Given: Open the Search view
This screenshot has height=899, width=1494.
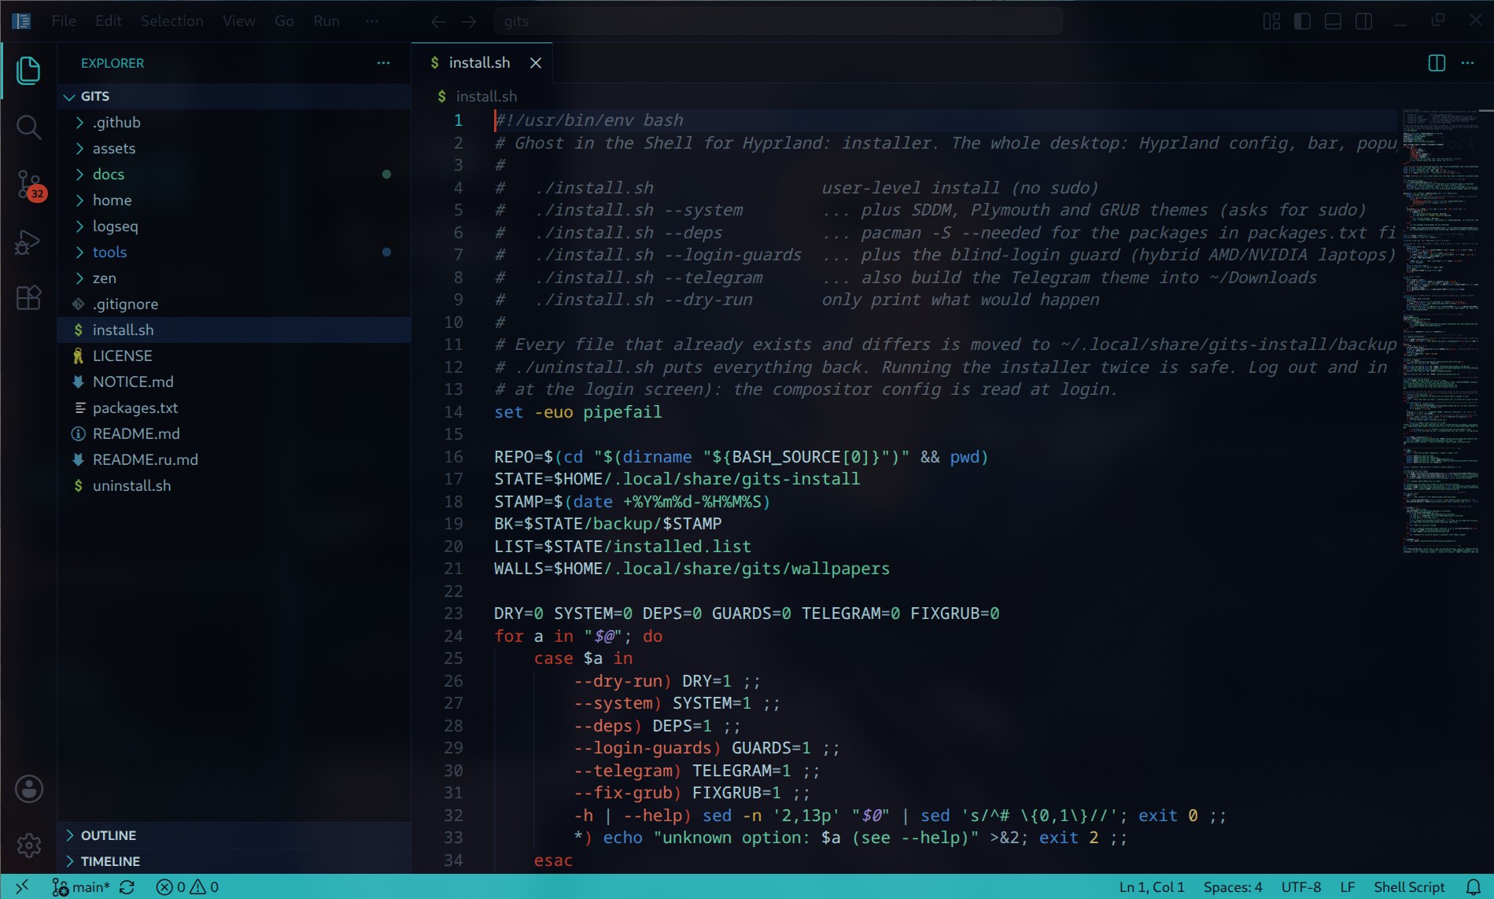Looking at the screenshot, I should pos(28,127).
